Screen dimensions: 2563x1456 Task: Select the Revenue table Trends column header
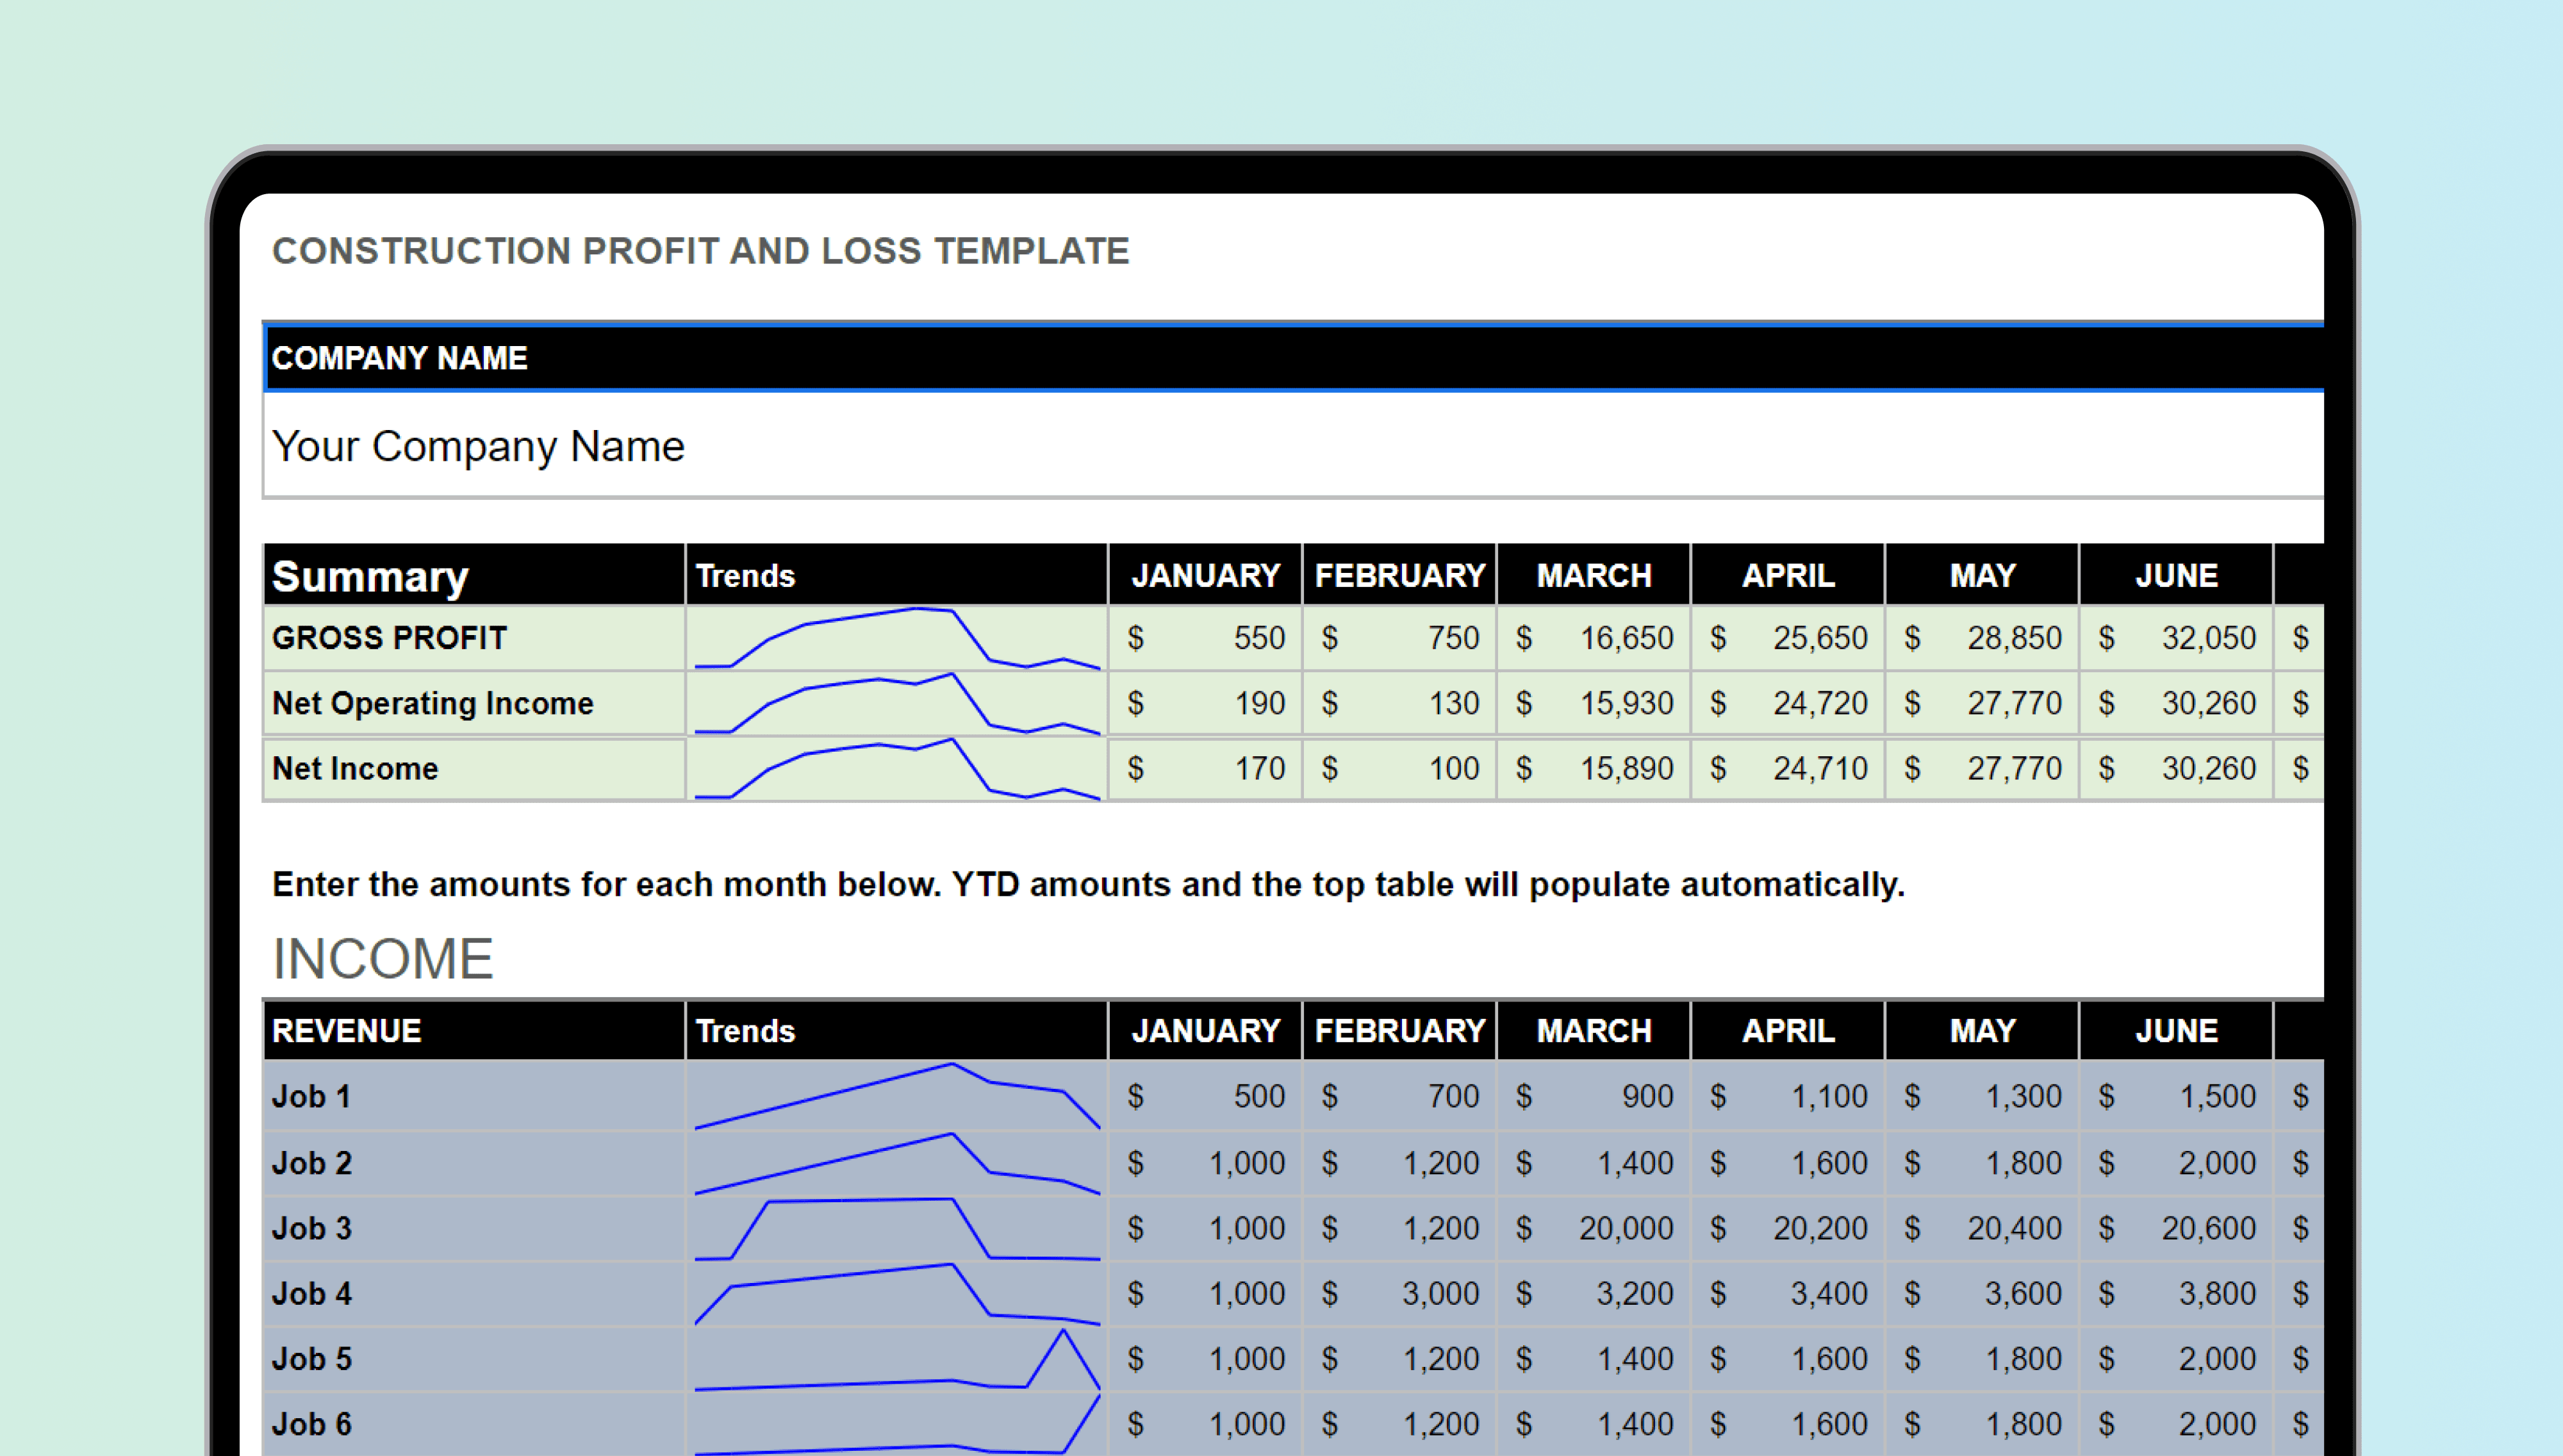pyautogui.click(x=896, y=1030)
